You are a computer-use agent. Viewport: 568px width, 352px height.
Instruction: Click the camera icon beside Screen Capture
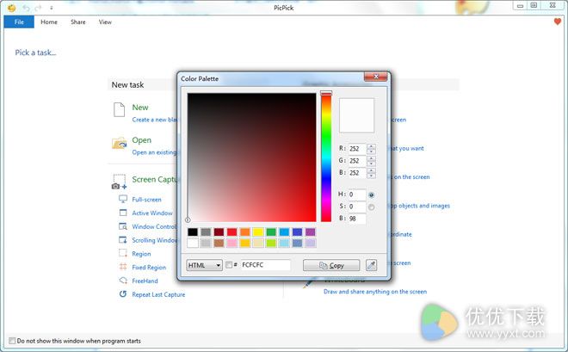[x=119, y=182]
